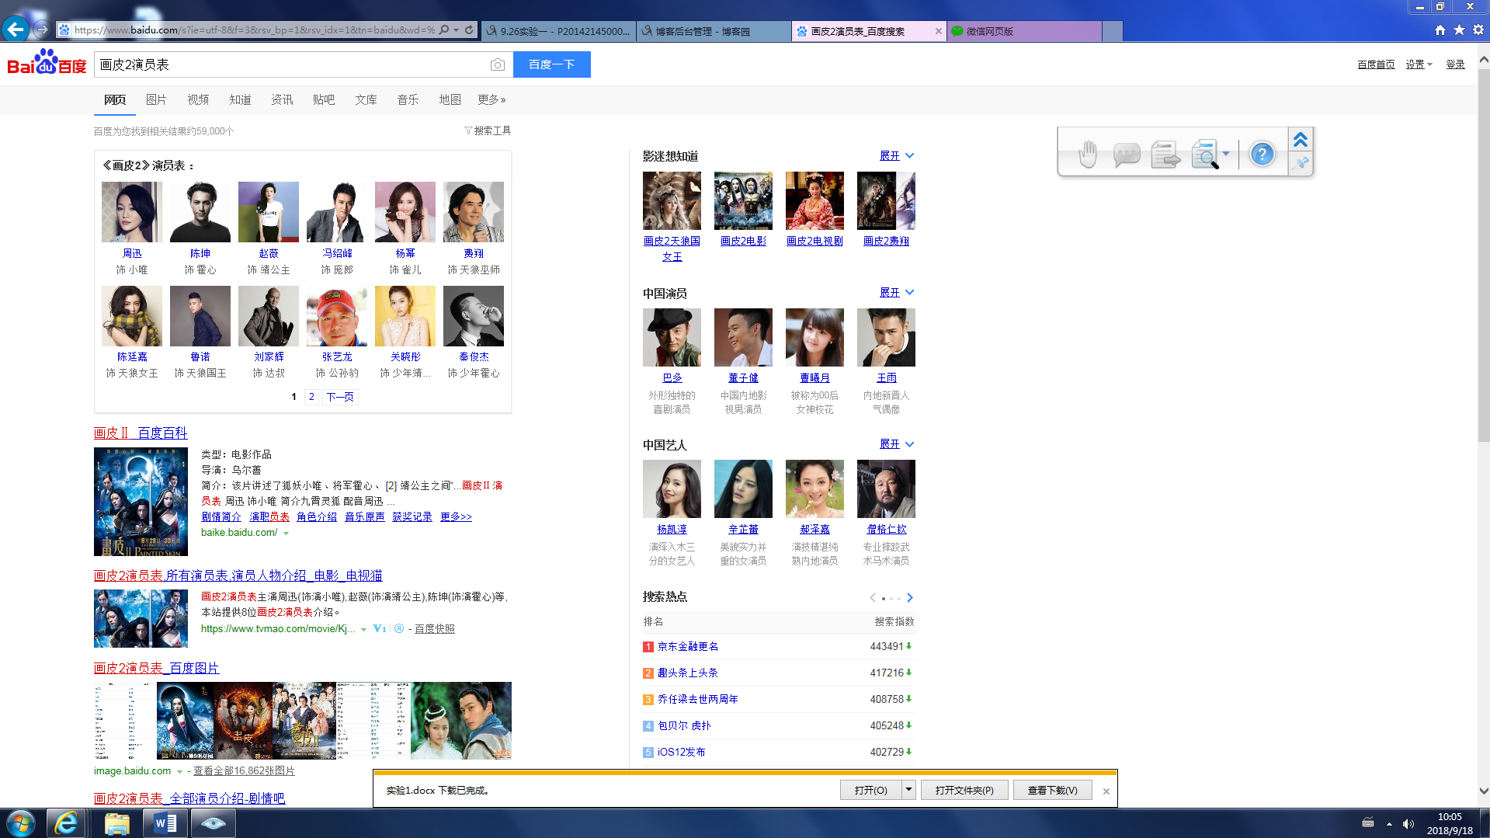The height and width of the screenshot is (838, 1490).
Task: Click the volume speaker tray icon
Action: (x=1408, y=823)
